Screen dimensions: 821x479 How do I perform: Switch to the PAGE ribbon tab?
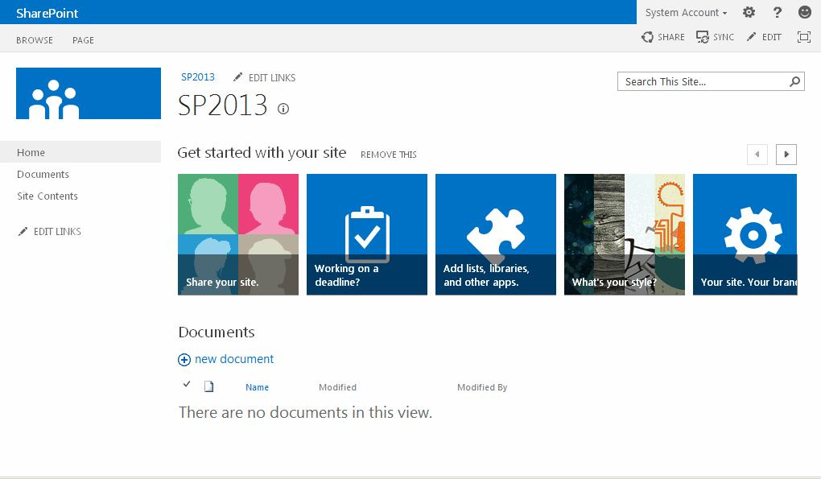click(x=83, y=39)
